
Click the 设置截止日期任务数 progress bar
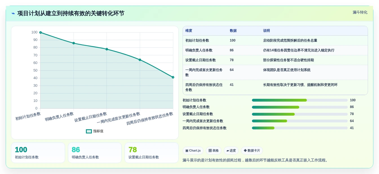tap(300, 114)
